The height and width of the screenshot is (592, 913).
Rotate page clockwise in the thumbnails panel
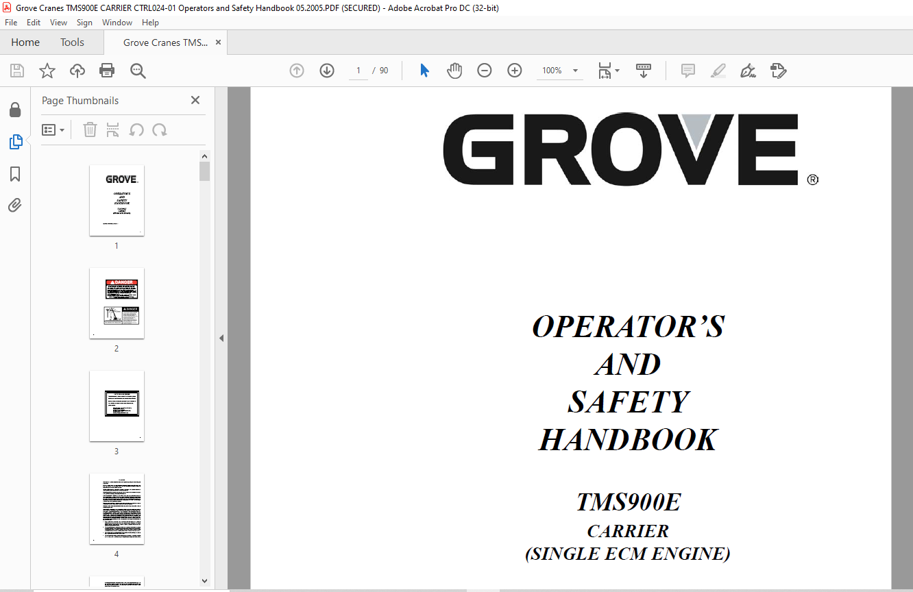[160, 129]
